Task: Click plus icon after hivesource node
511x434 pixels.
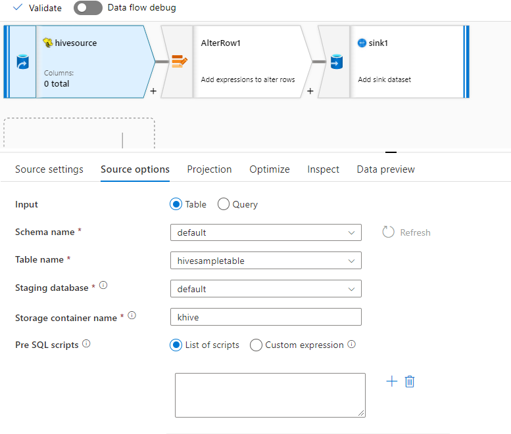Action: 153,91
